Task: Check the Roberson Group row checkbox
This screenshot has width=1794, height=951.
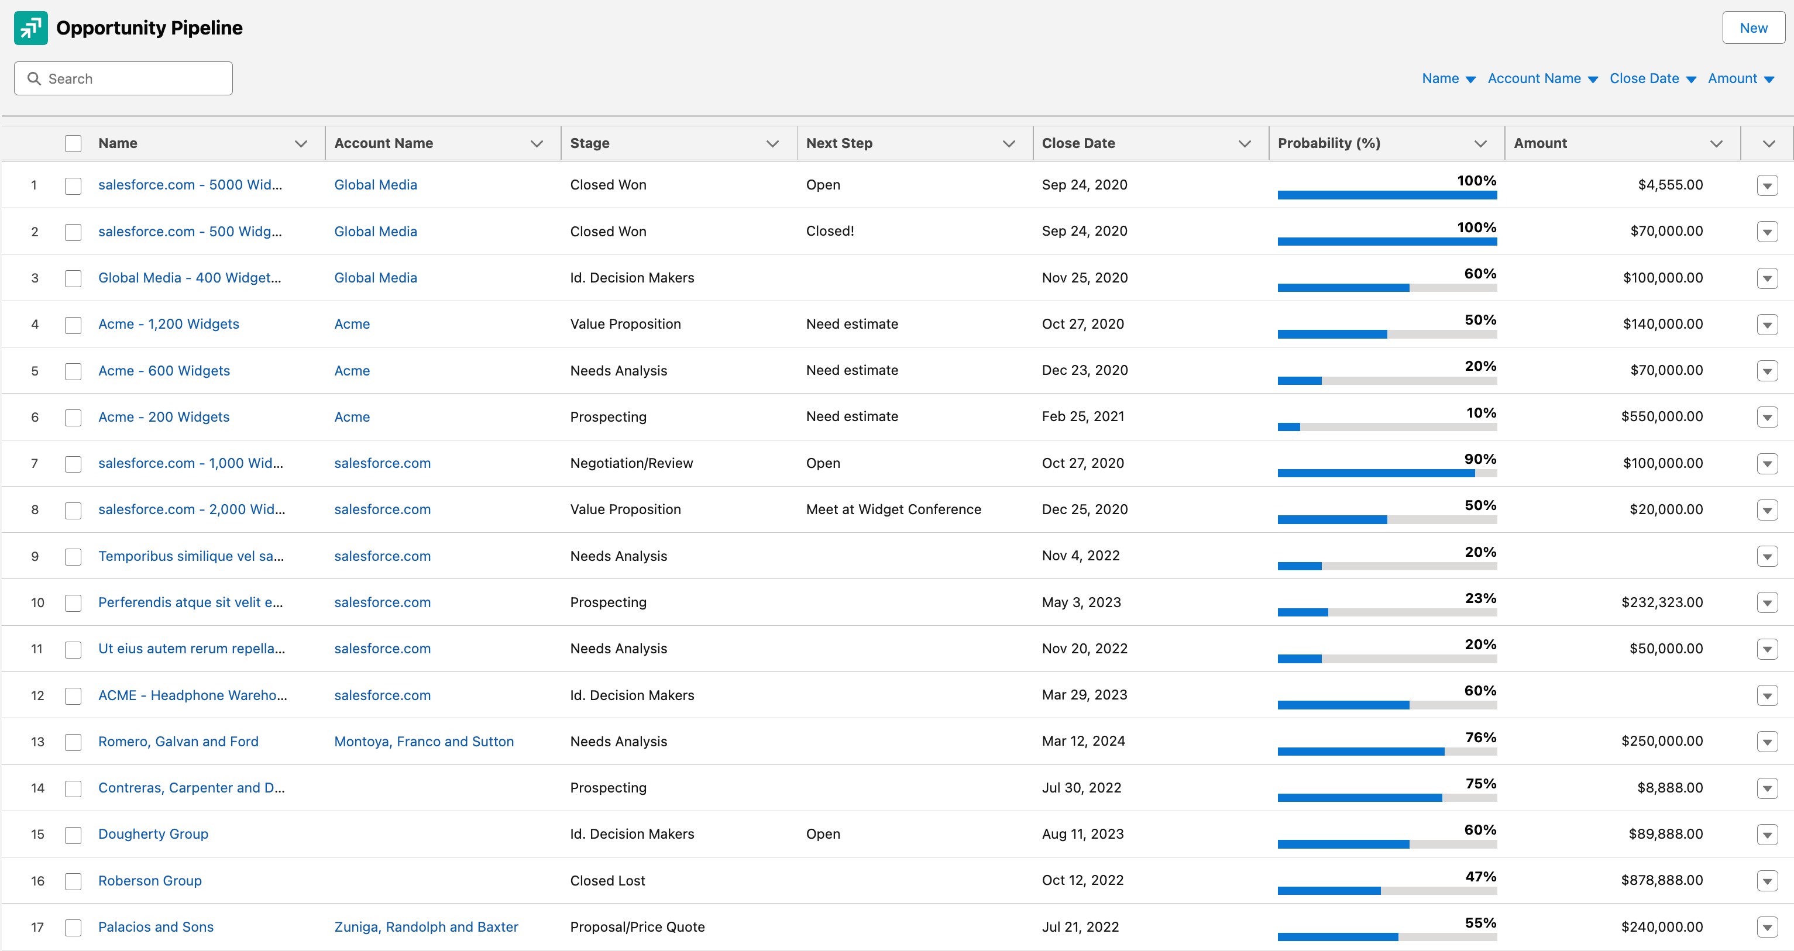Action: pyautogui.click(x=73, y=881)
